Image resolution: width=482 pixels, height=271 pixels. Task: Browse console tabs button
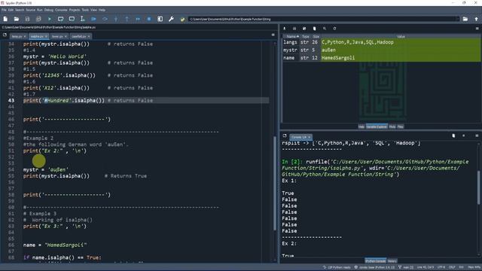click(x=285, y=135)
